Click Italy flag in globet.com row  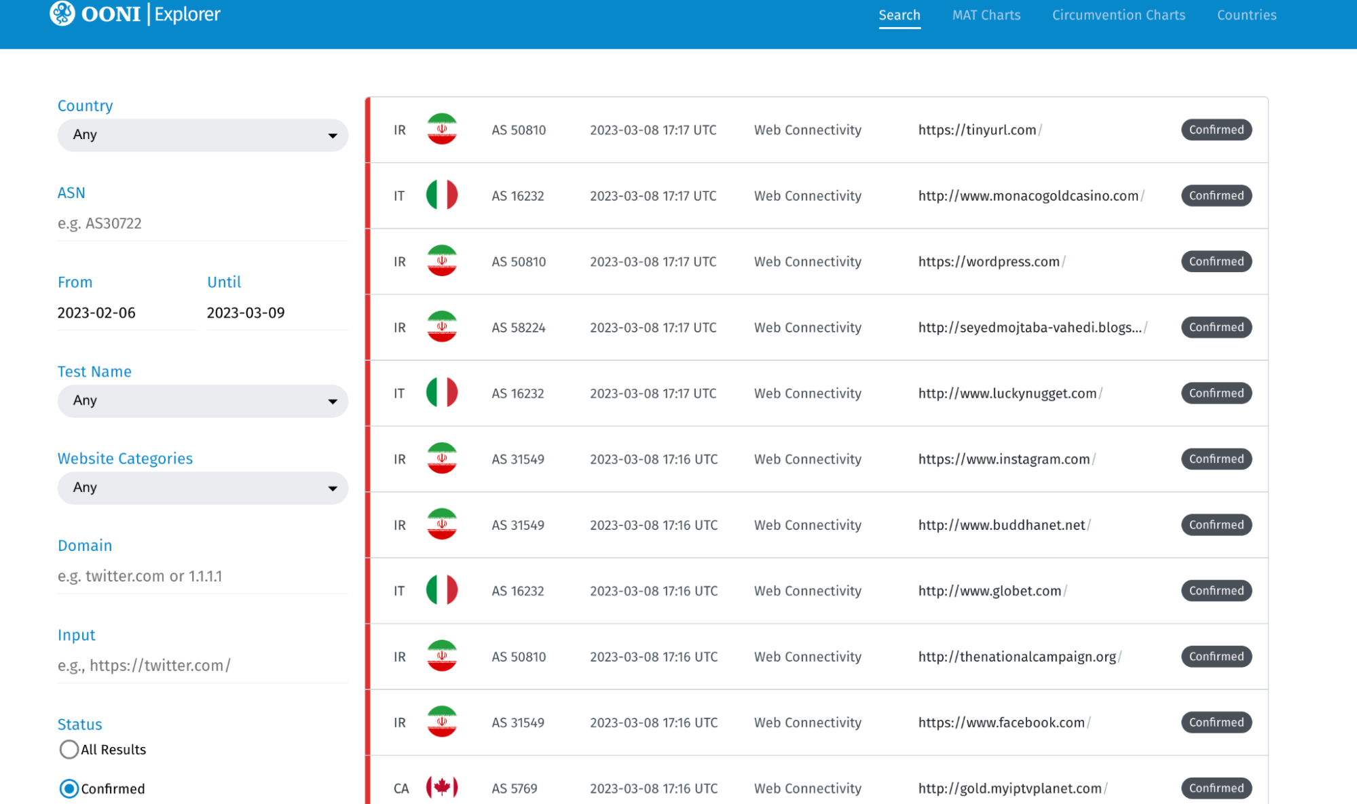pyautogui.click(x=441, y=590)
